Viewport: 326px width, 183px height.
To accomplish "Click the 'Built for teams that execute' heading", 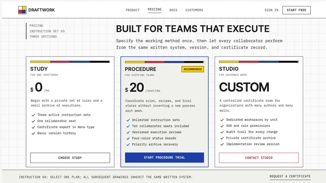I will click(x=193, y=29).
